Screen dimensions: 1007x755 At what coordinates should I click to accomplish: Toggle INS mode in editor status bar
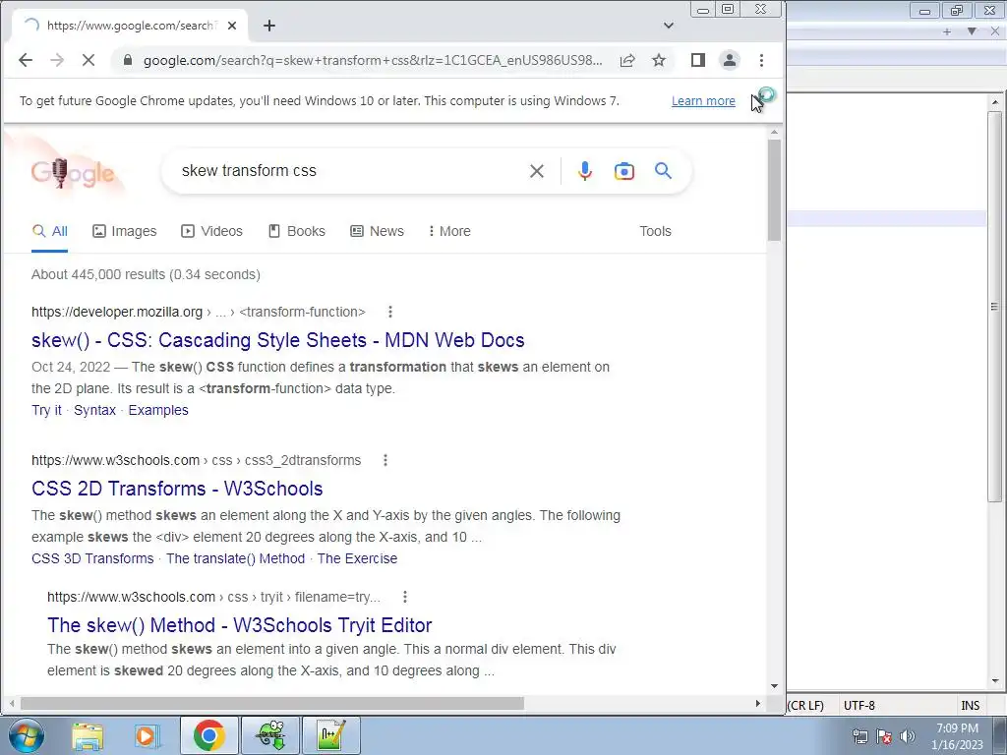click(x=971, y=705)
